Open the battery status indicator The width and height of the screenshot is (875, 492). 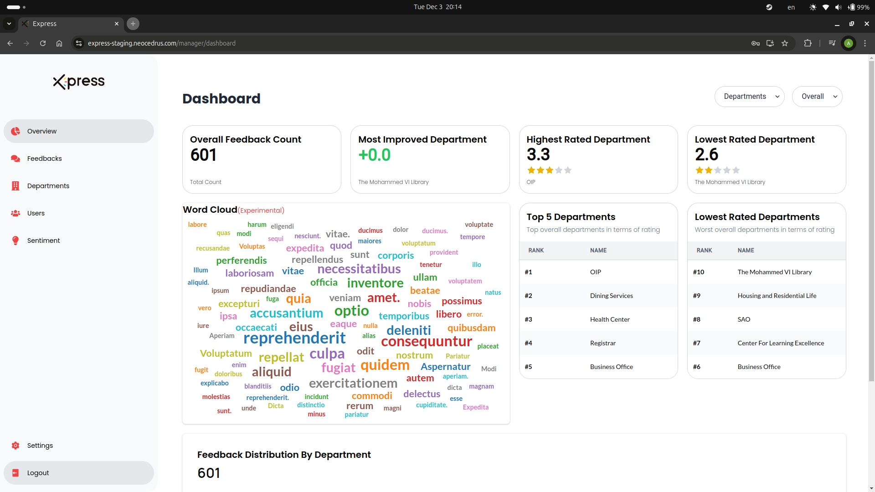pos(859,7)
